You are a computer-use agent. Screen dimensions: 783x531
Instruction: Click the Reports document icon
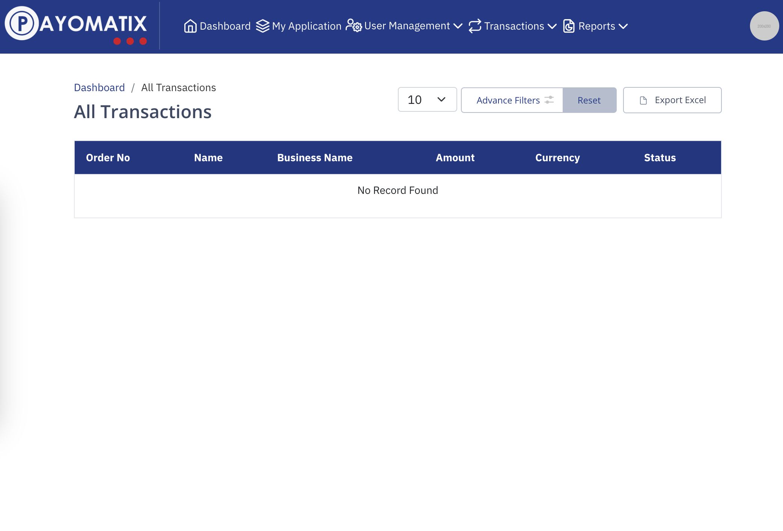[569, 26]
